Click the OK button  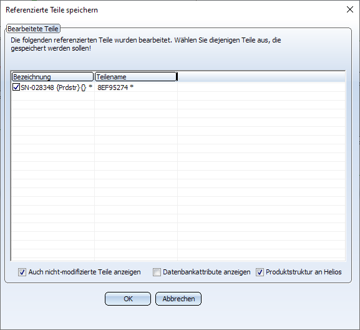tap(128, 299)
